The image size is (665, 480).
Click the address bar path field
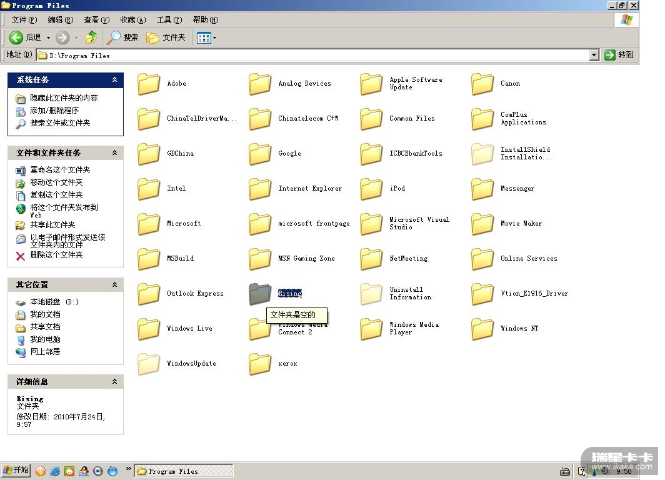pyautogui.click(x=312, y=55)
